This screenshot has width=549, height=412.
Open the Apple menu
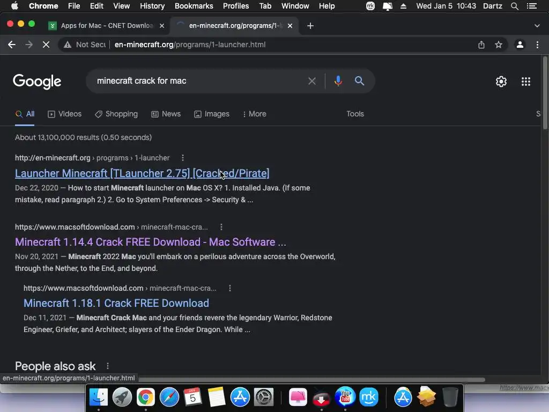coord(14,6)
